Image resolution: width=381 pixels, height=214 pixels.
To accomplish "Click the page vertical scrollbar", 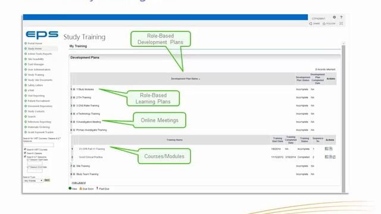I will point(343,118).
